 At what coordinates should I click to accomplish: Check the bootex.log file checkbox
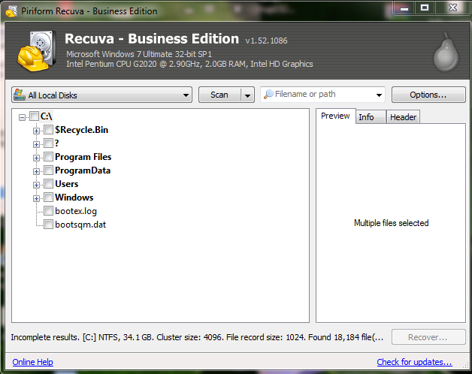click(x=48, y=210)
